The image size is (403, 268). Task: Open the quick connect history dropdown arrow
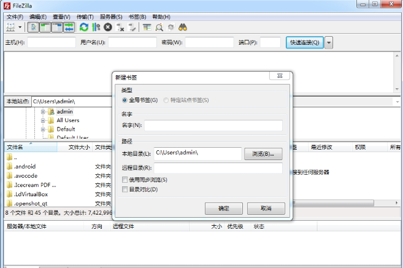tap(329, 43)
